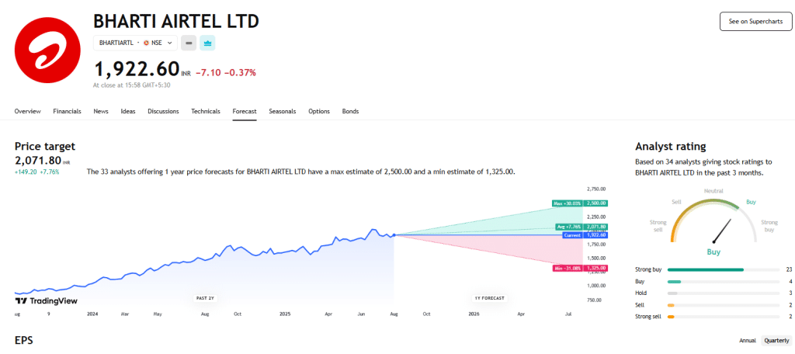The width and height of the screenshot is (795, 354).
Task: Click the 2,750.00 price axis label
Action: (595, 189)
